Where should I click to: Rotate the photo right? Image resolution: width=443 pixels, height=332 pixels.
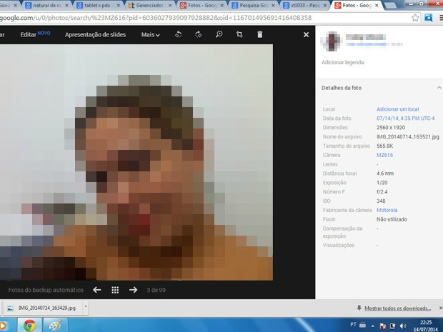coord(199,34)
